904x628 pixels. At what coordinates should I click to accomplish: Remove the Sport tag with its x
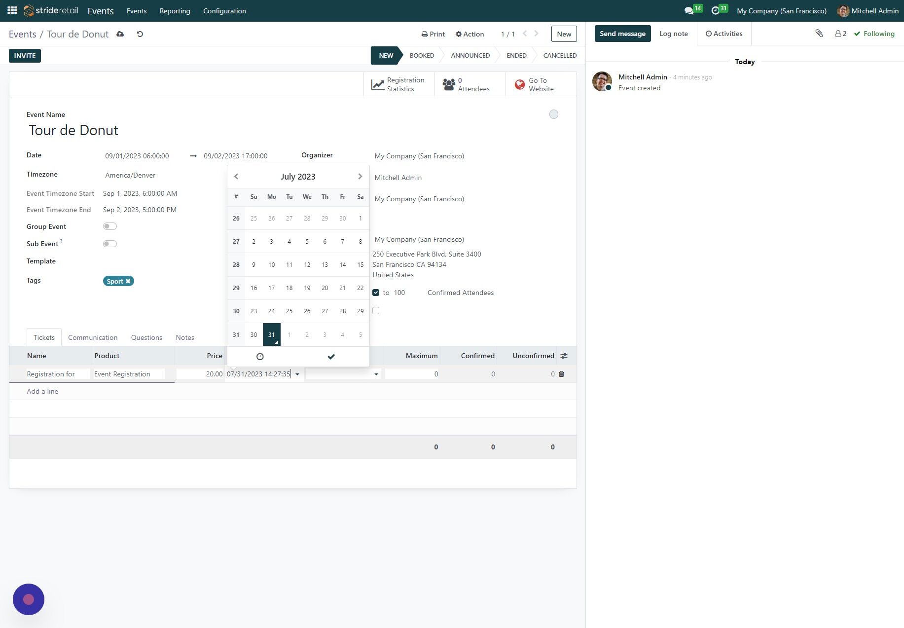(x=128, y=281)
